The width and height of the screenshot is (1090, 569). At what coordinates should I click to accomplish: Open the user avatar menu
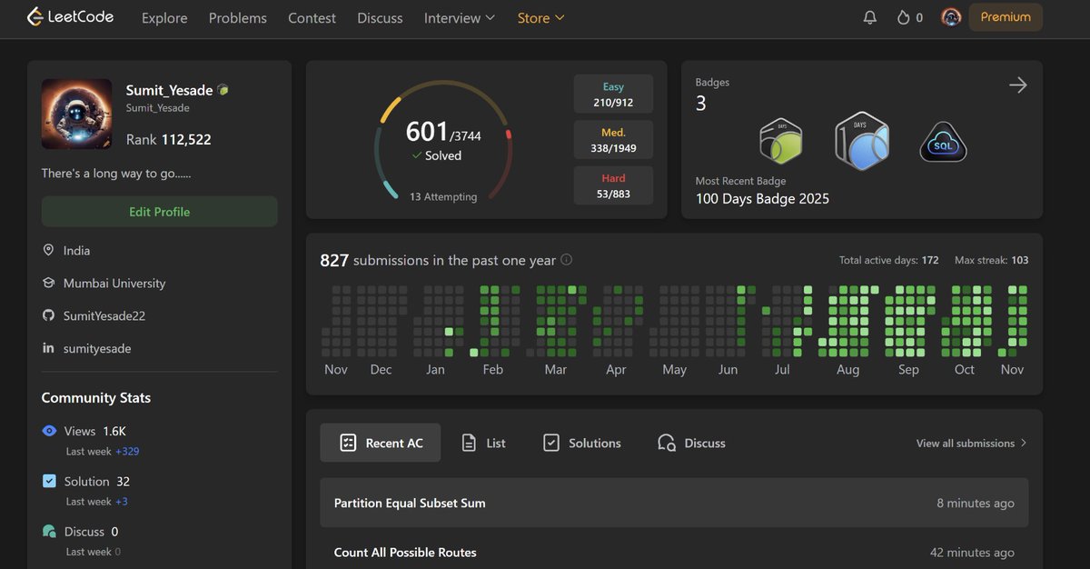coord(951,17)
